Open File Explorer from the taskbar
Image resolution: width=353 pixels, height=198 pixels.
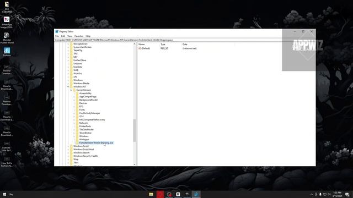(151, 194)
